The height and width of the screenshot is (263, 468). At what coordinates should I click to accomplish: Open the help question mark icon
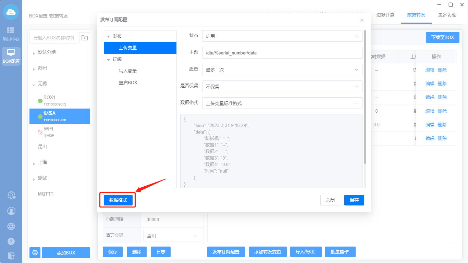(11, 241)
